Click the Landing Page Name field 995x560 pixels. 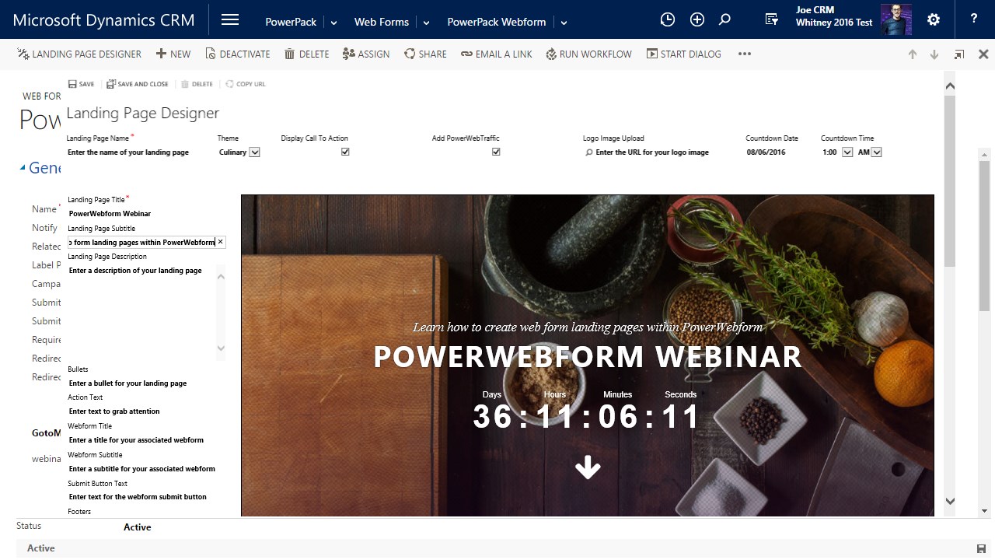point(129,152)
